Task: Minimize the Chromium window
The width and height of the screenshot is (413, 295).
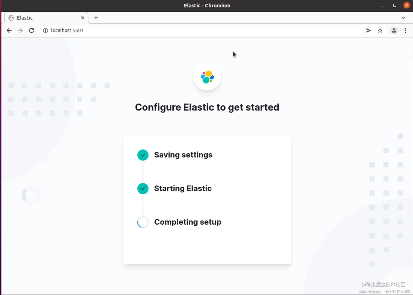Action: point(383,5)
